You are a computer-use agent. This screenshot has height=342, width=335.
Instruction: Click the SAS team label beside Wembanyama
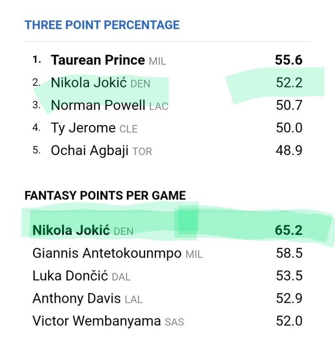pyautogui.click(x=174, y=322)
